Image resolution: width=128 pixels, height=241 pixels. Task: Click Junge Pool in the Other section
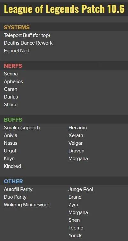[81, 189]
